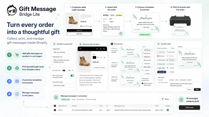Image resolution: width=209 pixels, height=117 pixels.
Task: Uncheck the row checkbox for order #1133
Action: point(55,110)
